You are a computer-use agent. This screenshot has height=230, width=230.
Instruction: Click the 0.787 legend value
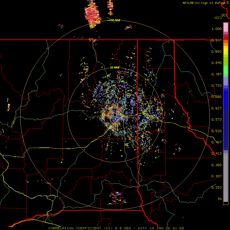coord(216,74)
